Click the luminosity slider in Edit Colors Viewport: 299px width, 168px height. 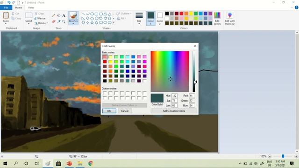click(194, 71)
